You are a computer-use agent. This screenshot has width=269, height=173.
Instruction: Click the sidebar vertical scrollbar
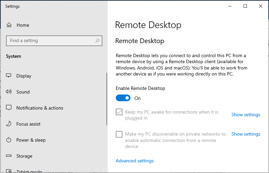[x=107, y=99]
